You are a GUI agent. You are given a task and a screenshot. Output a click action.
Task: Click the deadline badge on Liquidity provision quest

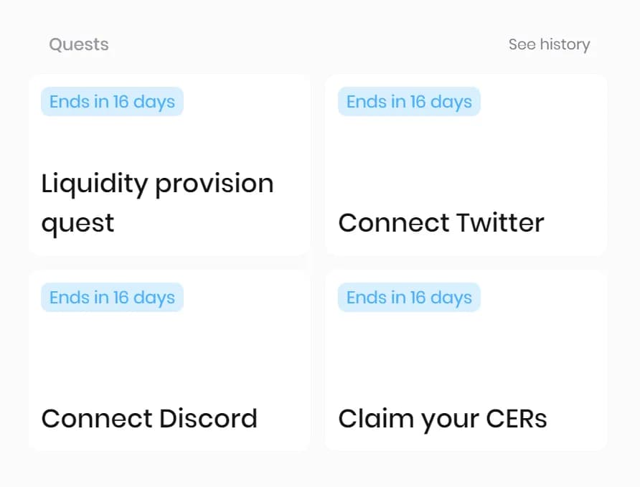pos(112,102)
